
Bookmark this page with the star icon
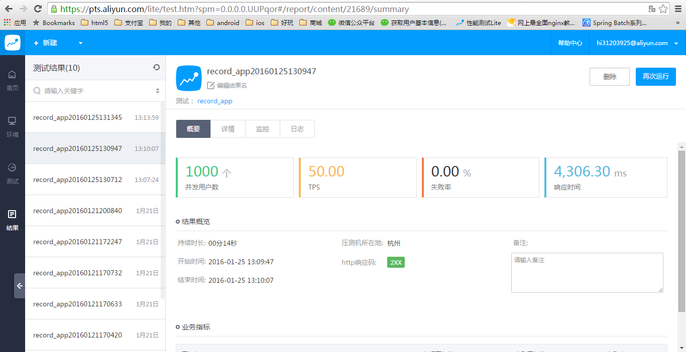pos(663,9)
